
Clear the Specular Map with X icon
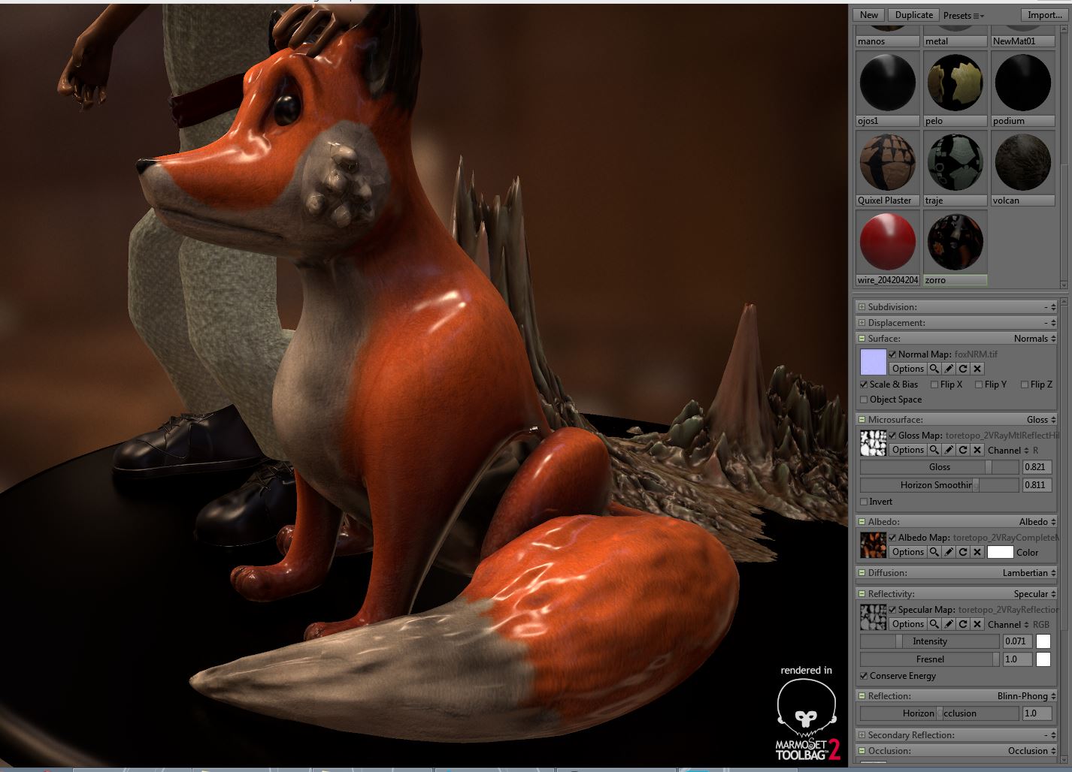tap(977, 624)
